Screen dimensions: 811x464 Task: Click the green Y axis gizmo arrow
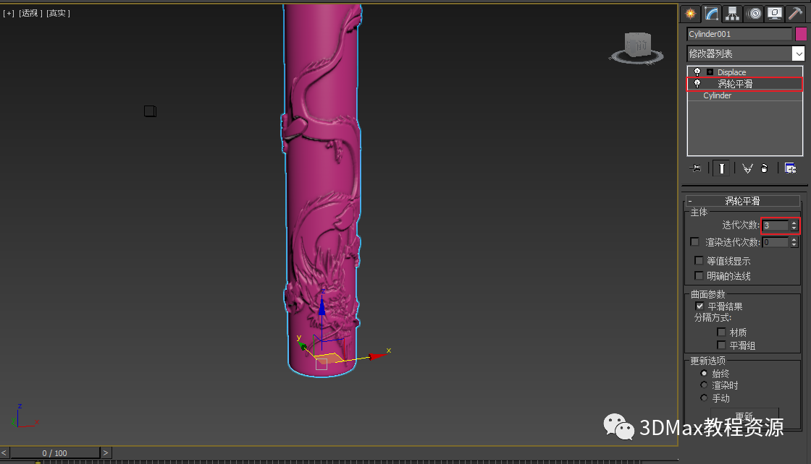click(x=303, y=345)
